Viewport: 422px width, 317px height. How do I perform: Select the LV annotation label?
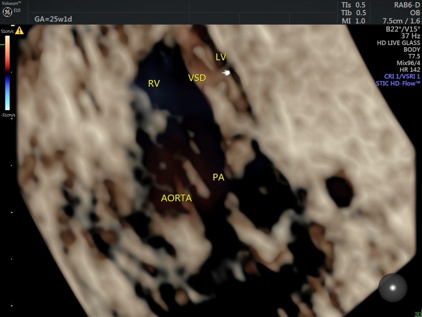[x=220, y=57]
